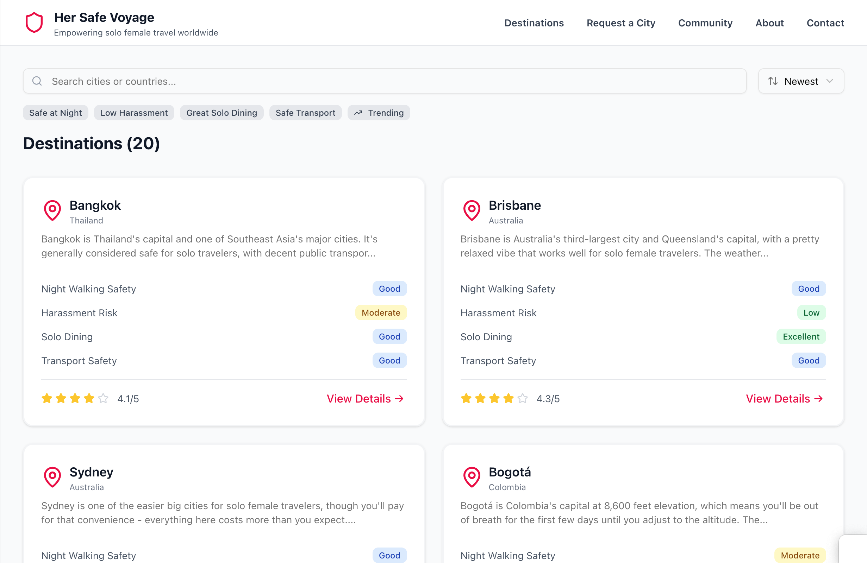Go to Request a City page
Image resolution: width=867 pixels, height=563 pixels.
(620, 23)
